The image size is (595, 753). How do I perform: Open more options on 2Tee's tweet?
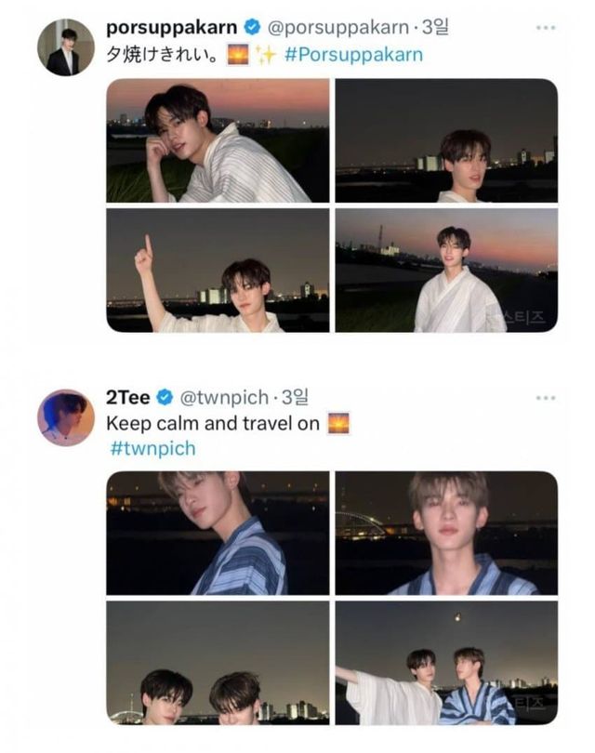(545, 398)
